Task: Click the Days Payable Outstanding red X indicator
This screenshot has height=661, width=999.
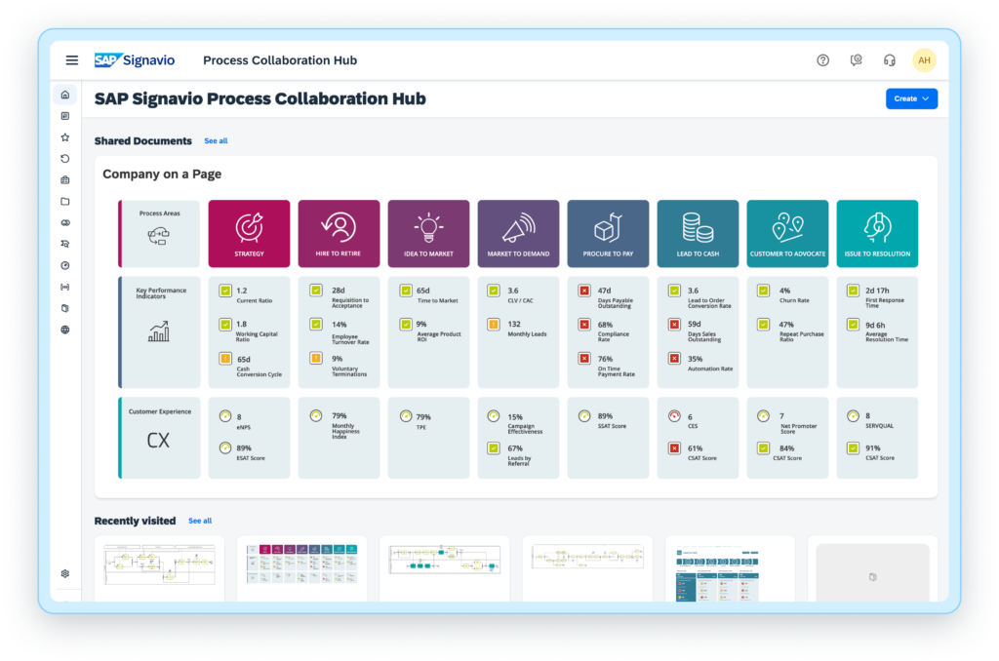Action: 583,291
